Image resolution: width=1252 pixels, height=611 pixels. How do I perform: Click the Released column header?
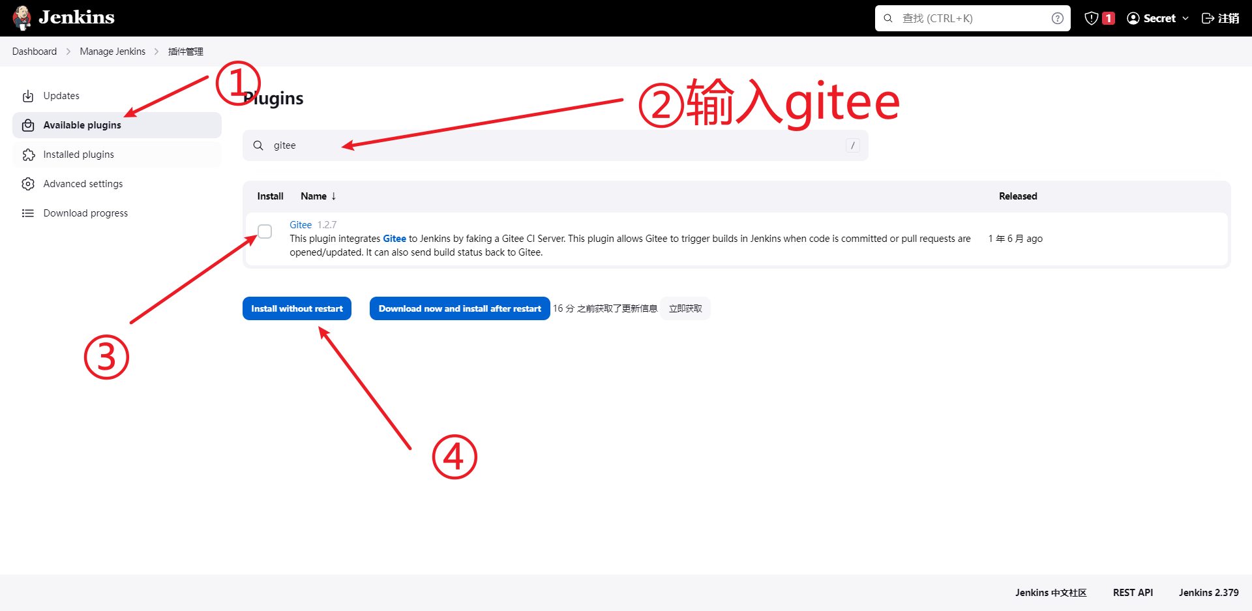click(x=1018, y=196)
